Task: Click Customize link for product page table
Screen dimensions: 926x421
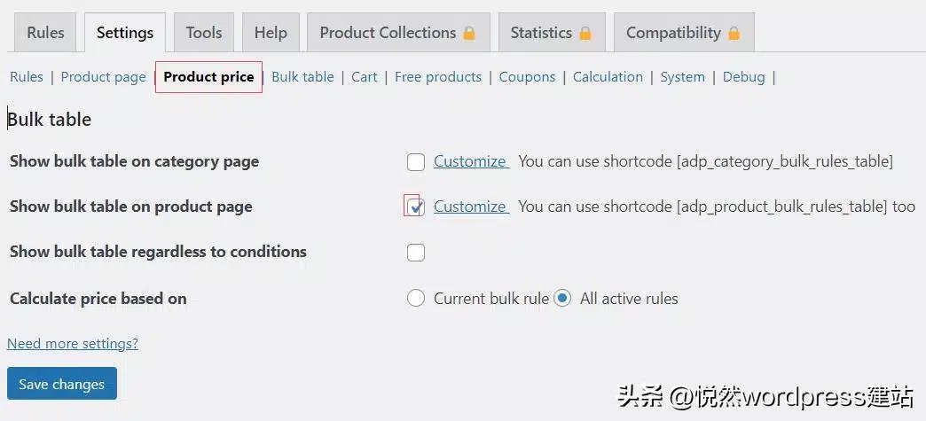Action: click(x=470, y=207)
